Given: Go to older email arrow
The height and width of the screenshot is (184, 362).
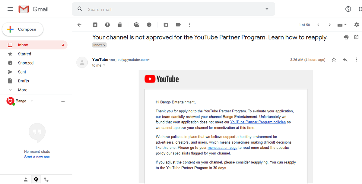Looking at the screenshot, I should (329, 25).
